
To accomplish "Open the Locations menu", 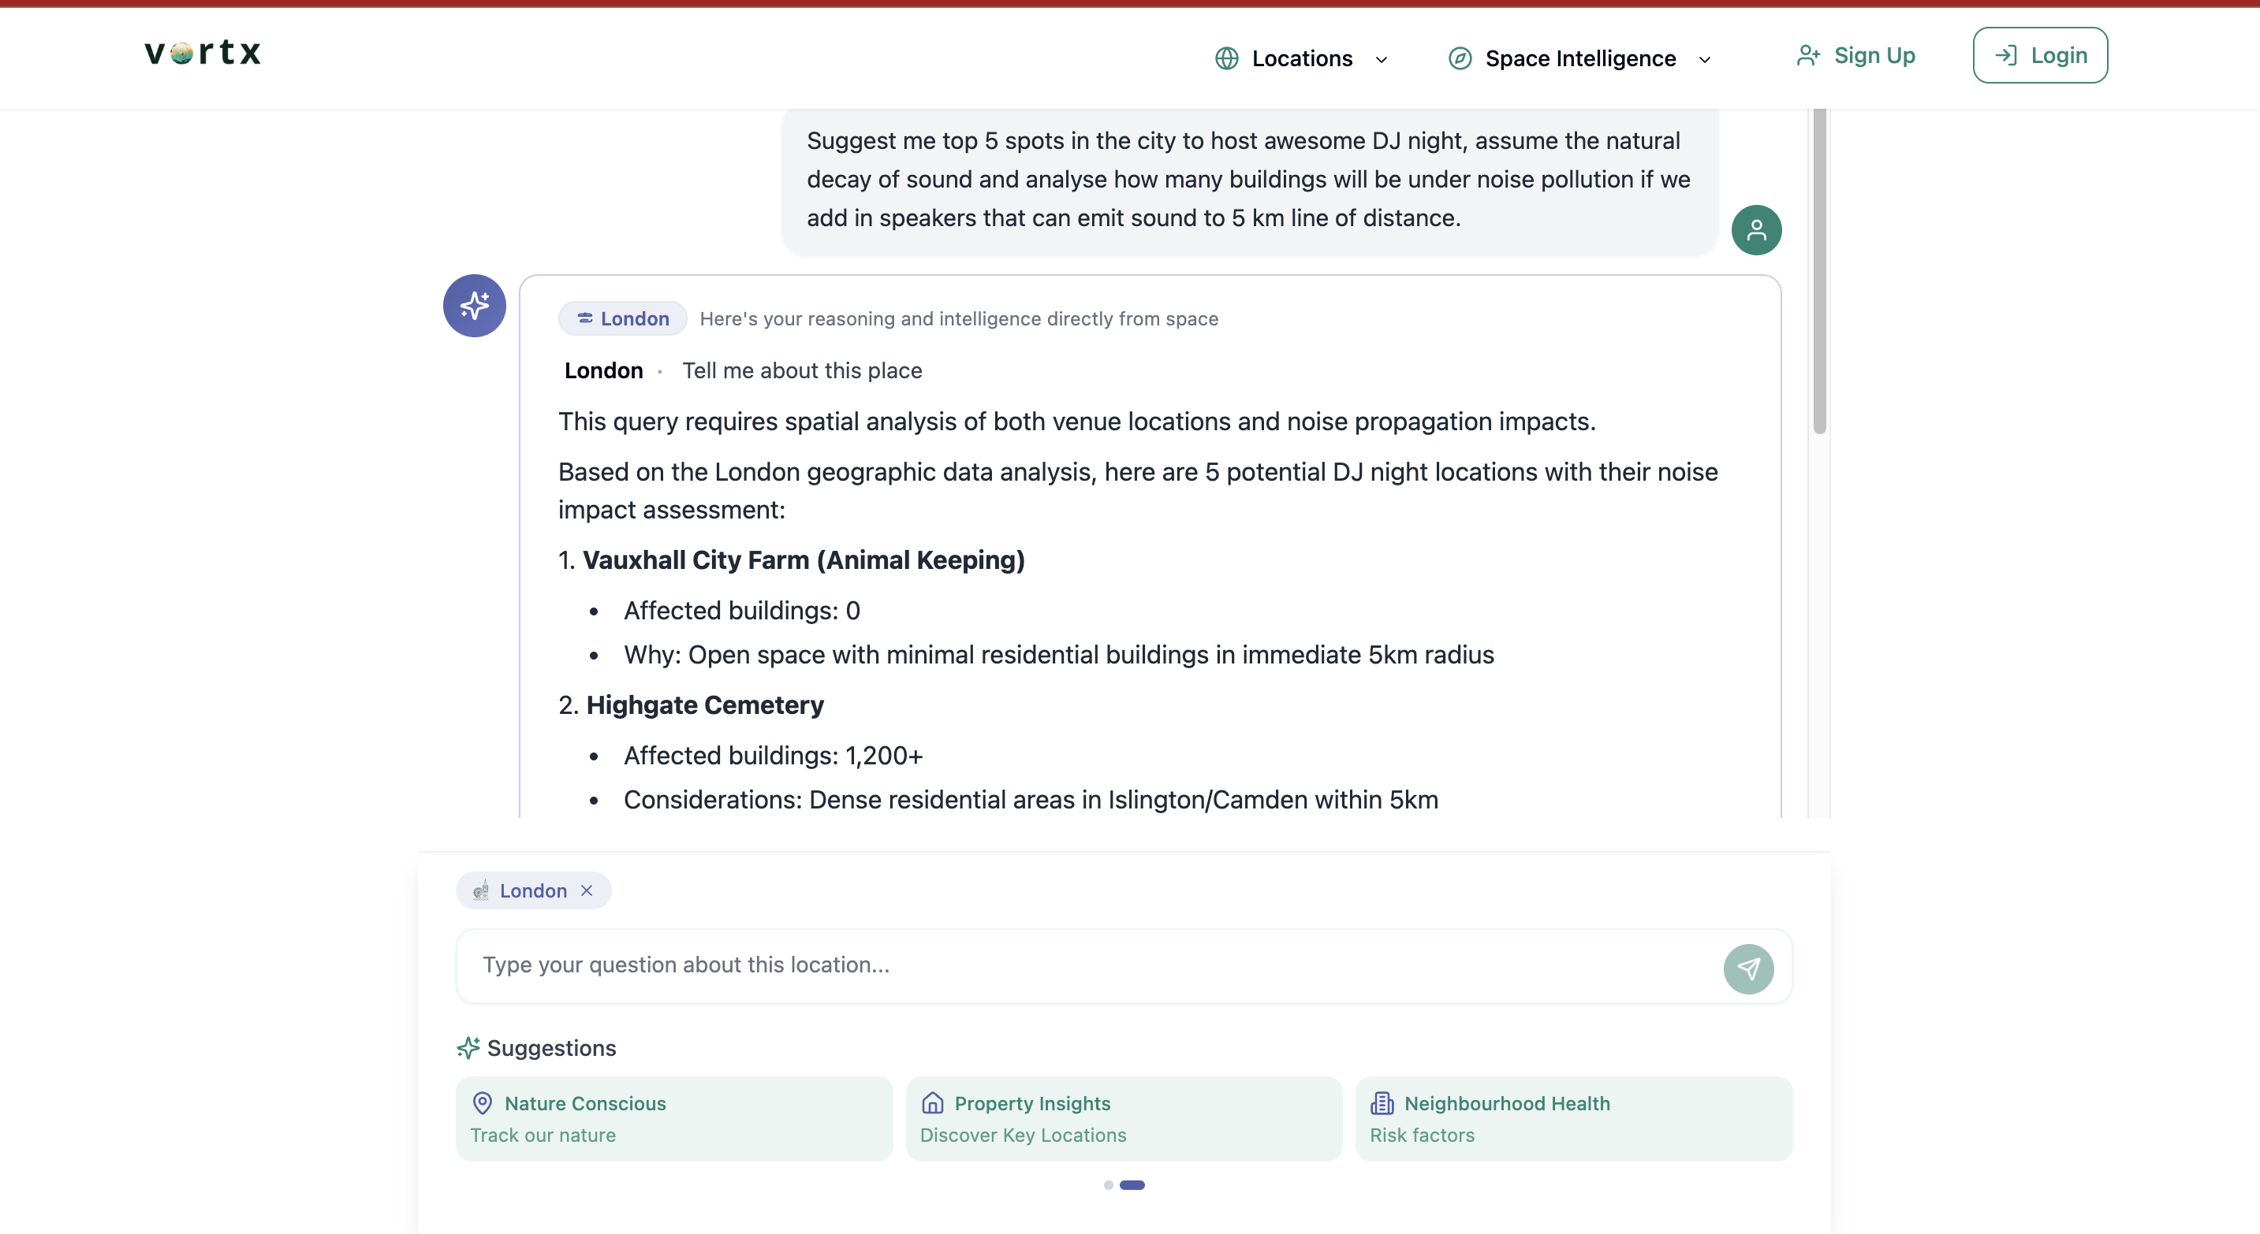I will [x=1302, y=58].
